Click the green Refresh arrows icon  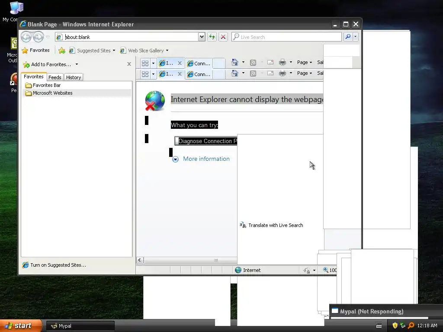point(212,37)
